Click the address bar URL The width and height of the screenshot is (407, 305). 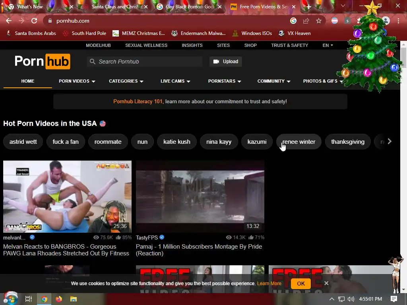[x=73, y=21]
